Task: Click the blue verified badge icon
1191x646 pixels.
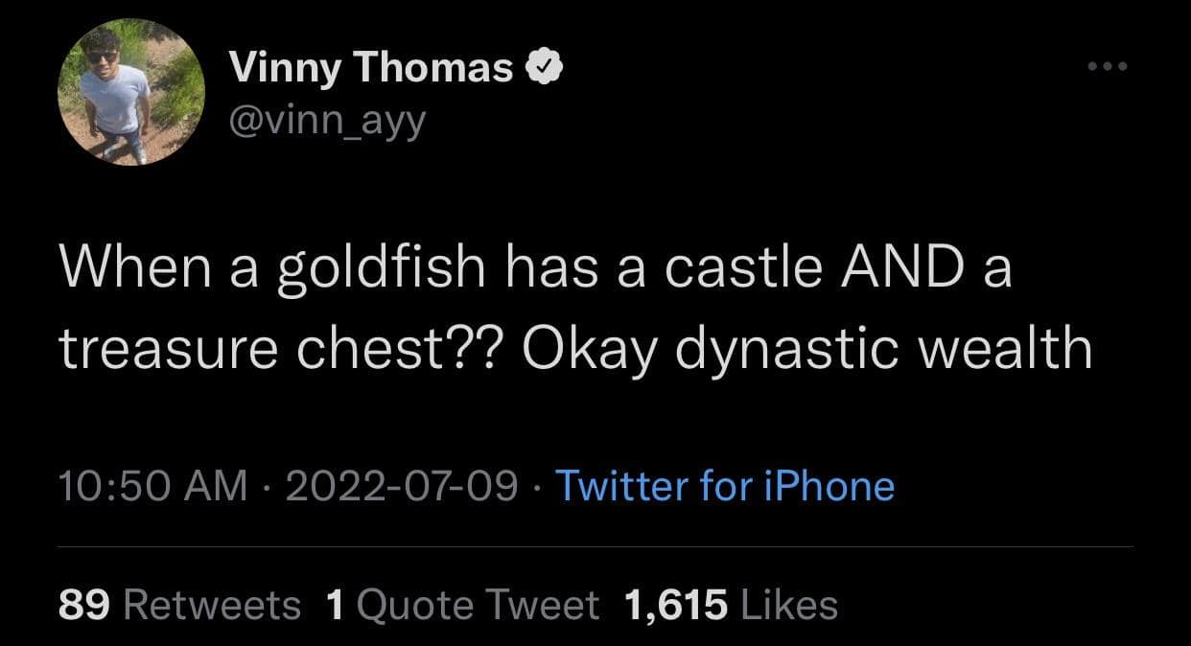Action: (540, 67)
